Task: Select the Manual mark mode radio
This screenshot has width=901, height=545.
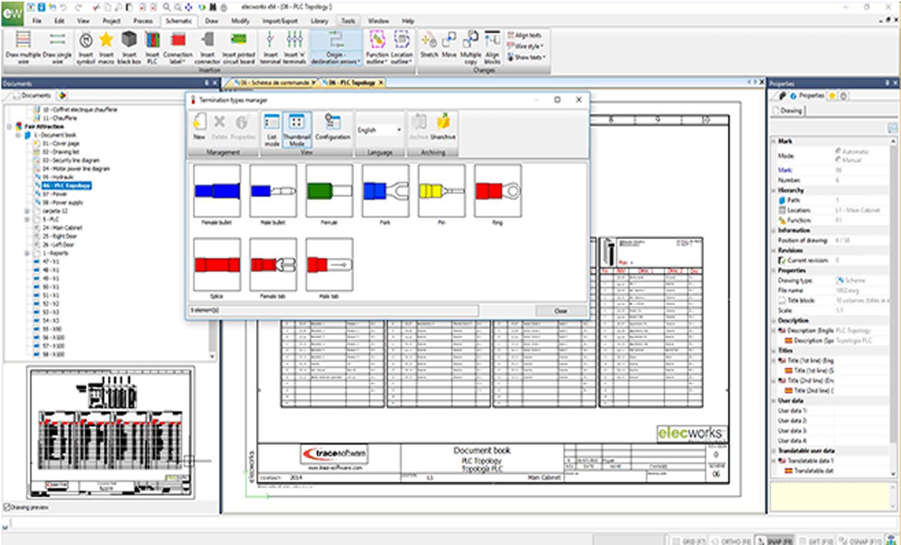Action: (838, 160)
